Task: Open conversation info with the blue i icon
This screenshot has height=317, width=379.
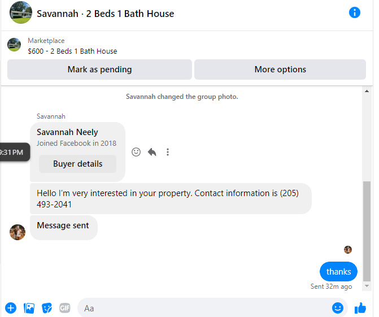Action: [x=354, y=12]
